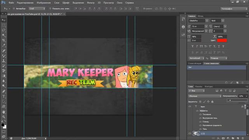Select the Path Selection tool

point(4,101)
